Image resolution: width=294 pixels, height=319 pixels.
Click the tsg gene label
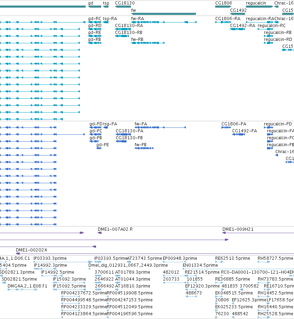106,3
